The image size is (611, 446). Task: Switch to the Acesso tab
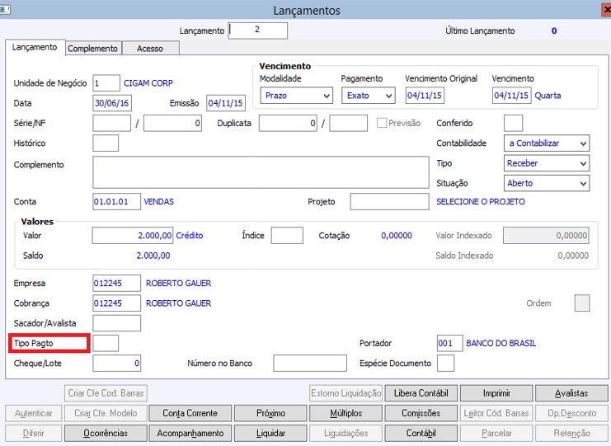[150, 49]
